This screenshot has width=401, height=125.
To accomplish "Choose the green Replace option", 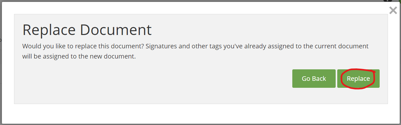I will [358, 79].
